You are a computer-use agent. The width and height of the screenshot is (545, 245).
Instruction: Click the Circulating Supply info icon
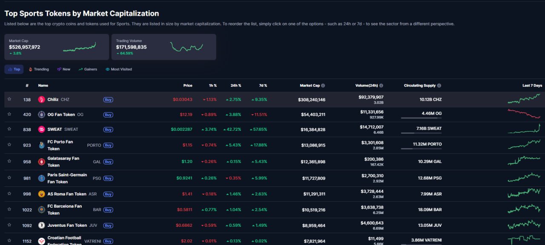(x=439, y=85)
